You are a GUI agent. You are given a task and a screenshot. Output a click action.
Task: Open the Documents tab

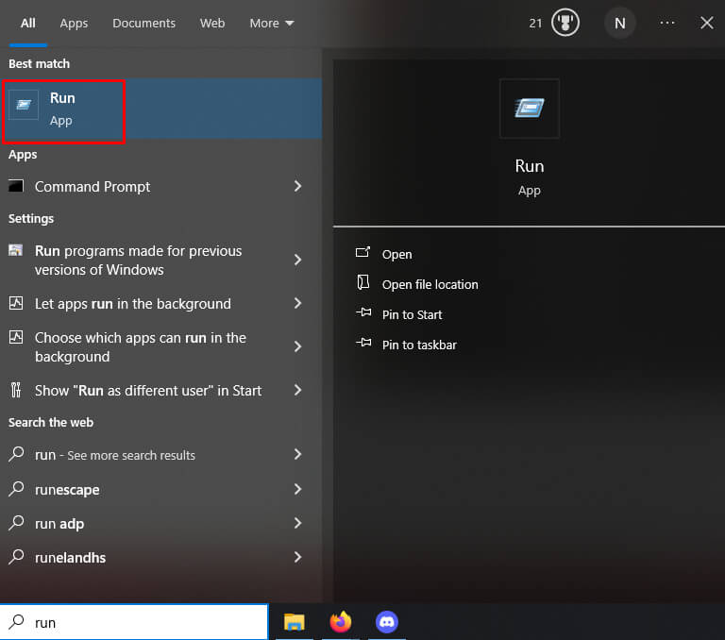pyautogui.click(x=143, y=23)
